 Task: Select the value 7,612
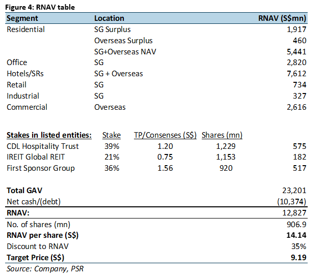(296, 74)
